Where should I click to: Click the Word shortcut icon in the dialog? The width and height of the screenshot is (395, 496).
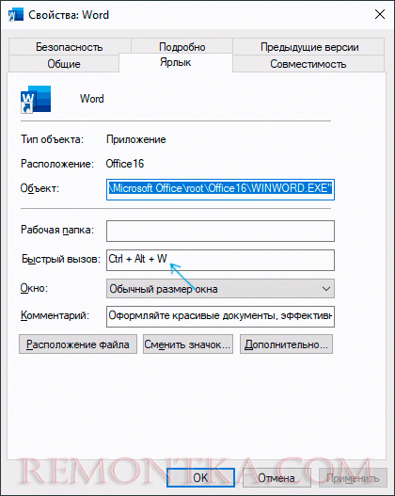point(36,99)
